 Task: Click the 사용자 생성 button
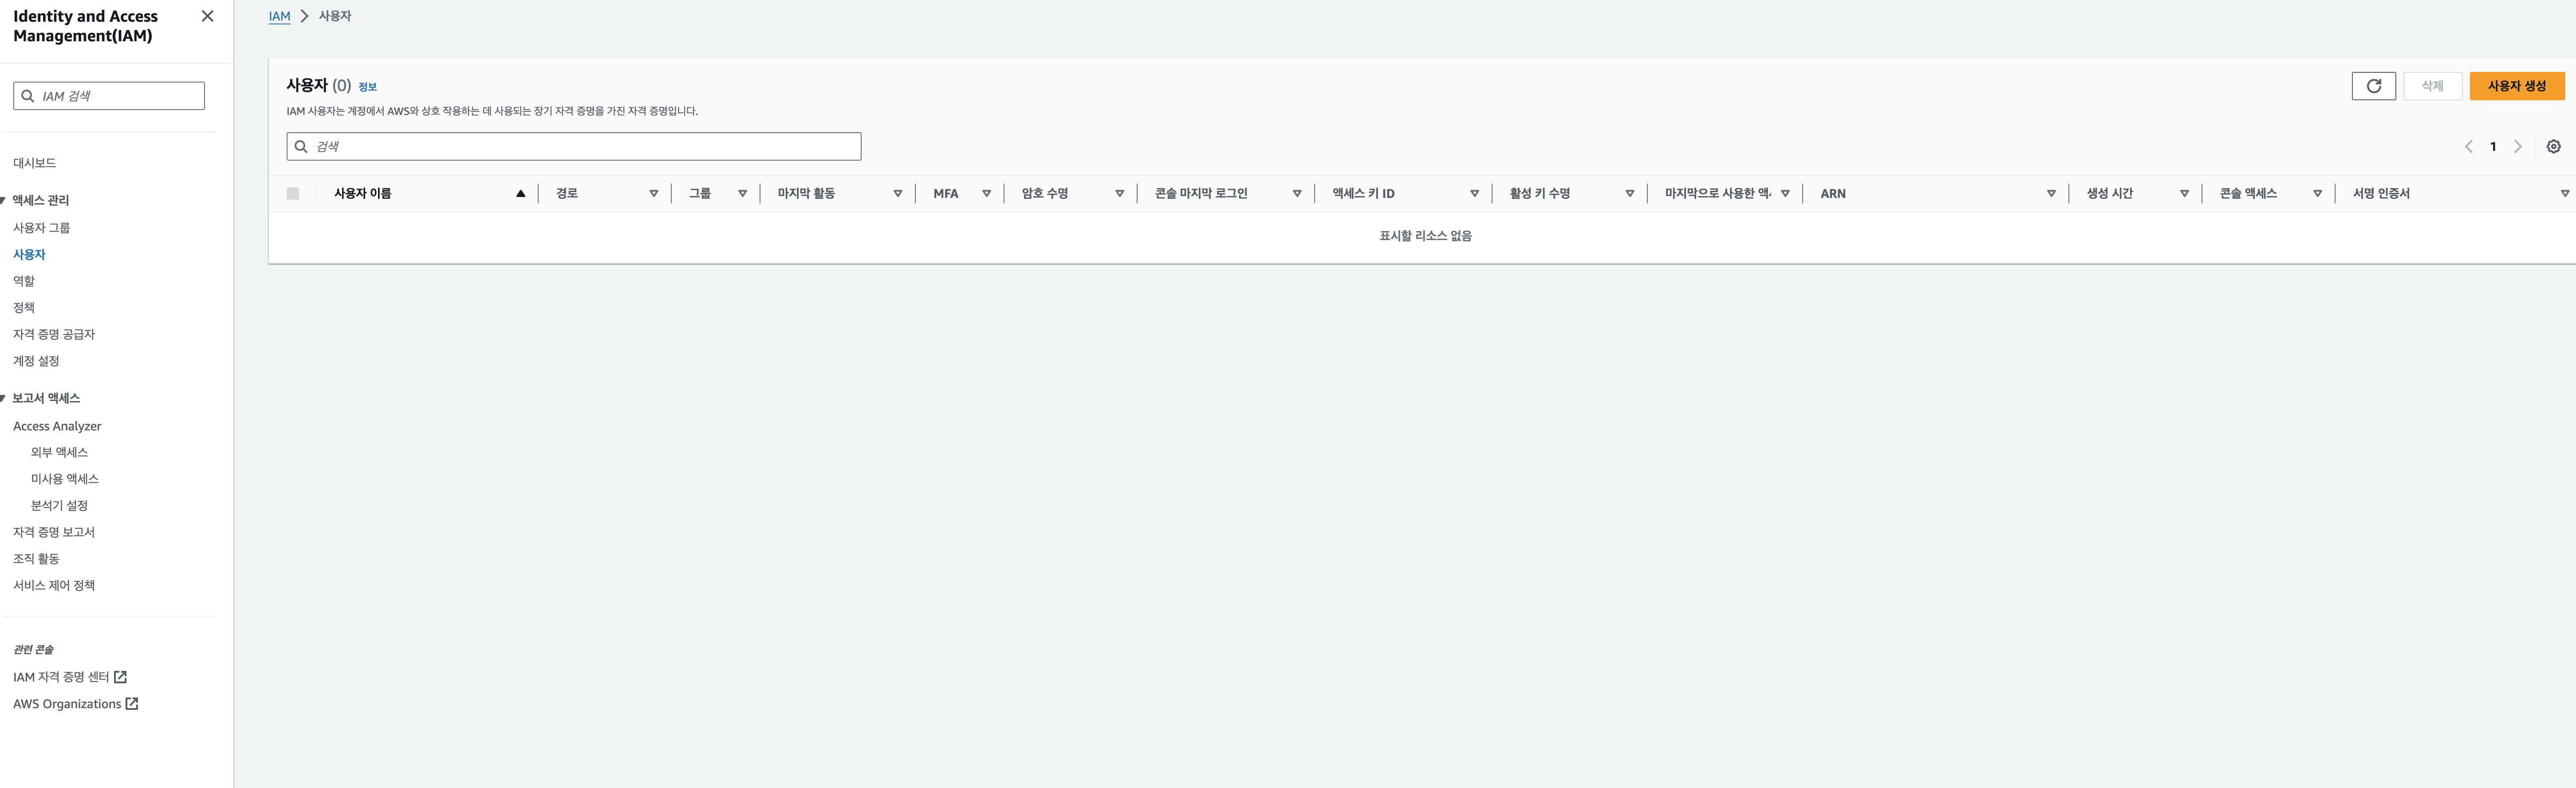click(2516, 86)
